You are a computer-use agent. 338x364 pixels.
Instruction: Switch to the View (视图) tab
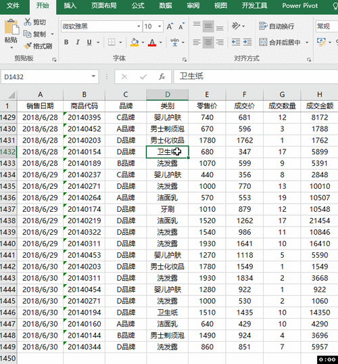coord(220,5)
